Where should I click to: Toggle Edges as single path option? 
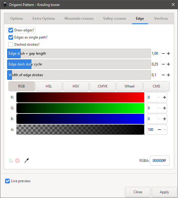click(x=11, y=37)
